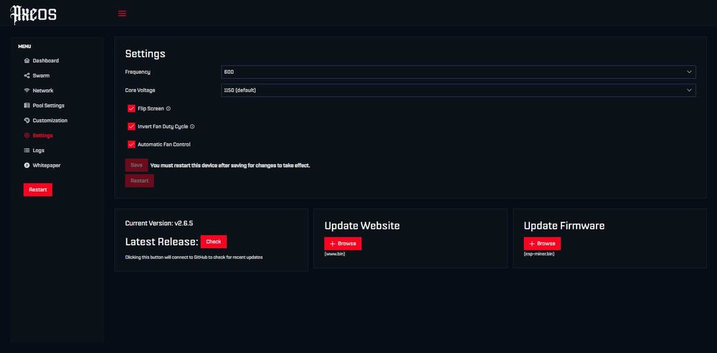Click the Update Firmware heading

(564, 226)
